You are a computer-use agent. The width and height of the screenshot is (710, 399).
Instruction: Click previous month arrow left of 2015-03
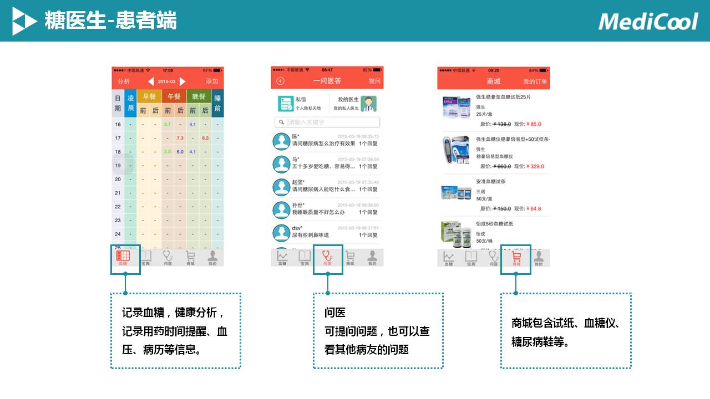(x=151, y=81)
